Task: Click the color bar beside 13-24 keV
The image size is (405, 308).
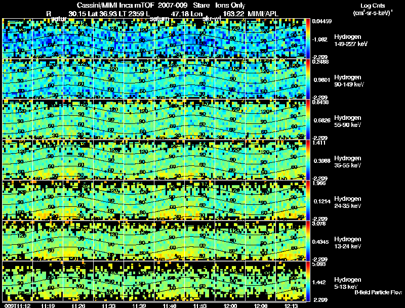Action: [308, 241]
